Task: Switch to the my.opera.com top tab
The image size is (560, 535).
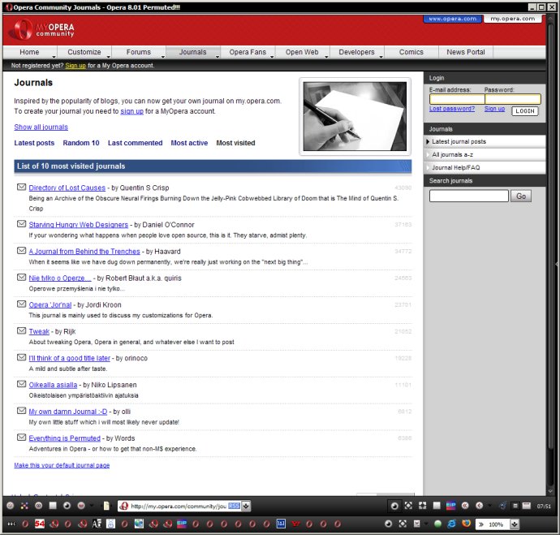Action: (513, 18)
